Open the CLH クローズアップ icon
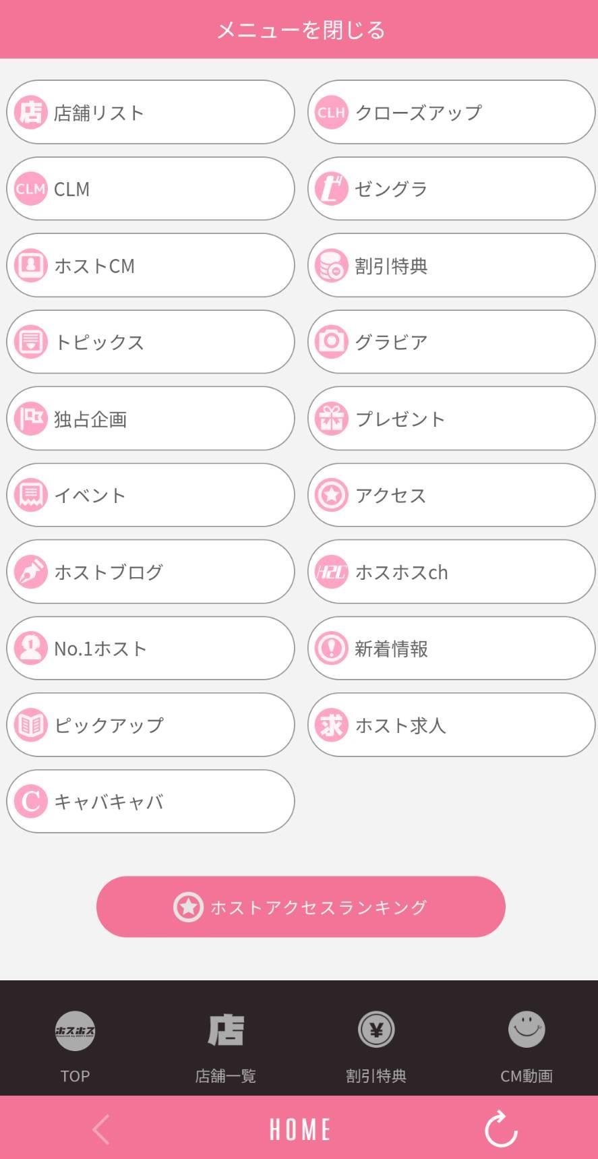This screenshot has width=598, height=1159. pos(332,112)
